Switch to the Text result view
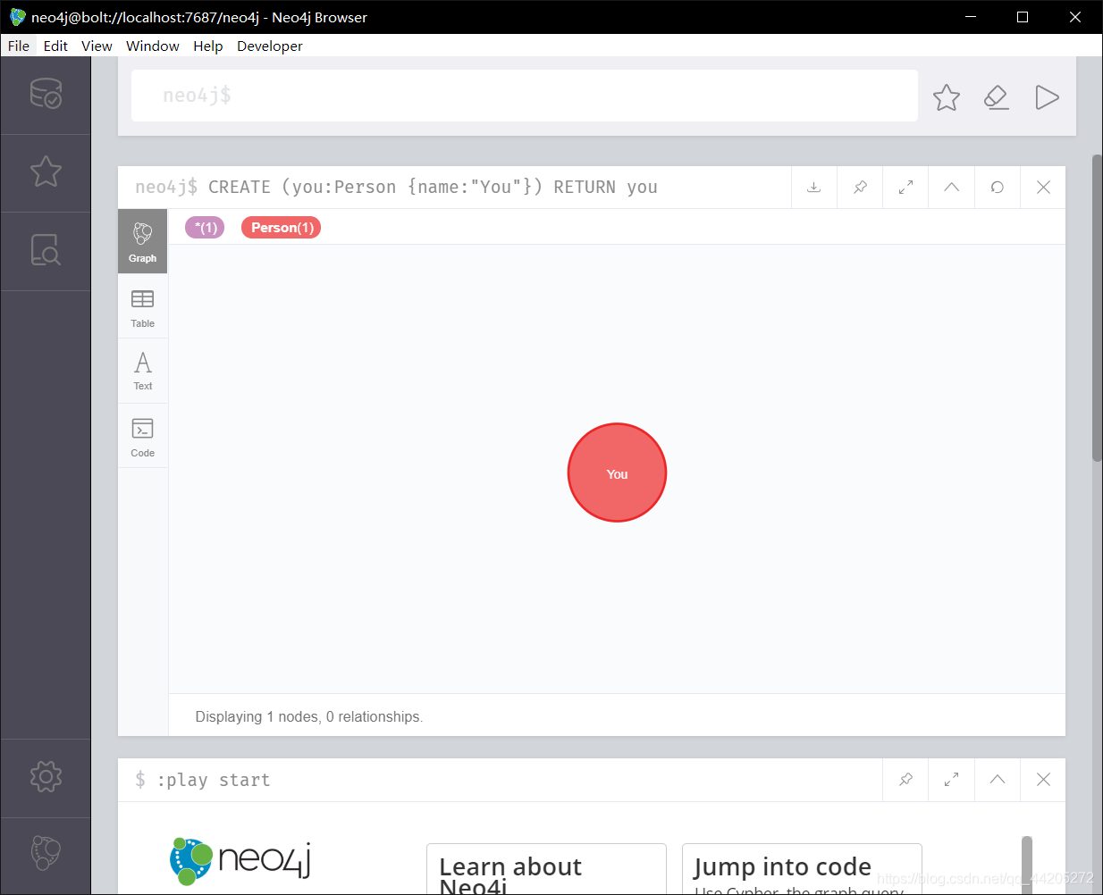 click(x=142, y=371)
